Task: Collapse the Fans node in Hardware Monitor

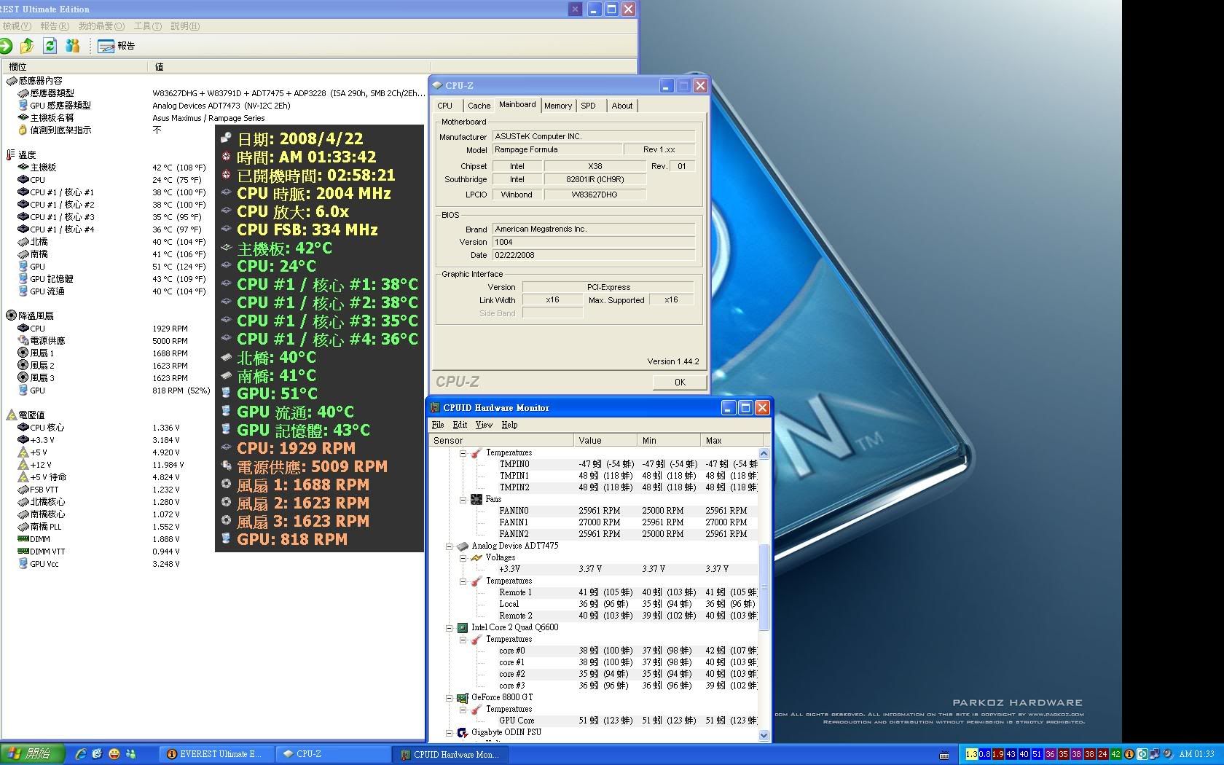Action: [x=463, y=500]
